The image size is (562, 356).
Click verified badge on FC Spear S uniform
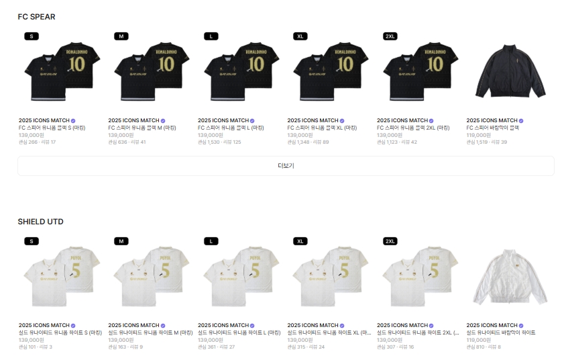tap(73, 121)
